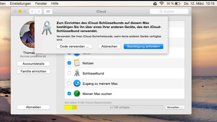This screenshot has height=122, width=217.
Task: Click the yellow minimize window button
Action: point(20,11)
